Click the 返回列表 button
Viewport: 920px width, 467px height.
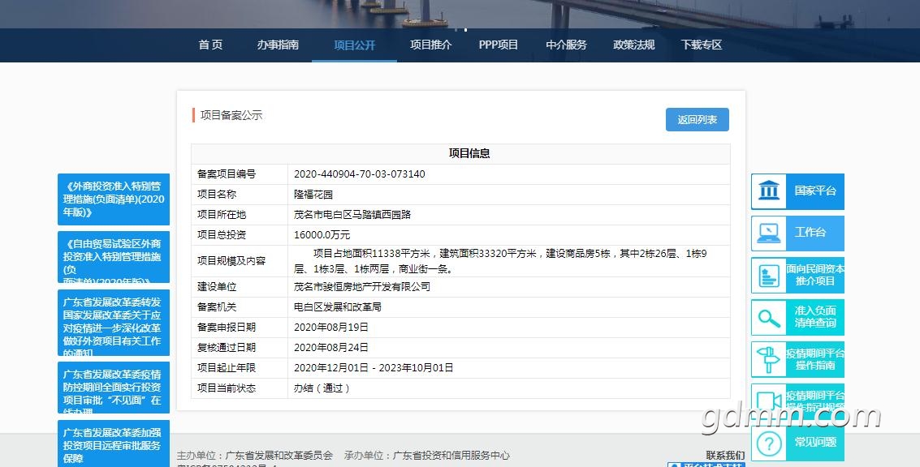697,119
